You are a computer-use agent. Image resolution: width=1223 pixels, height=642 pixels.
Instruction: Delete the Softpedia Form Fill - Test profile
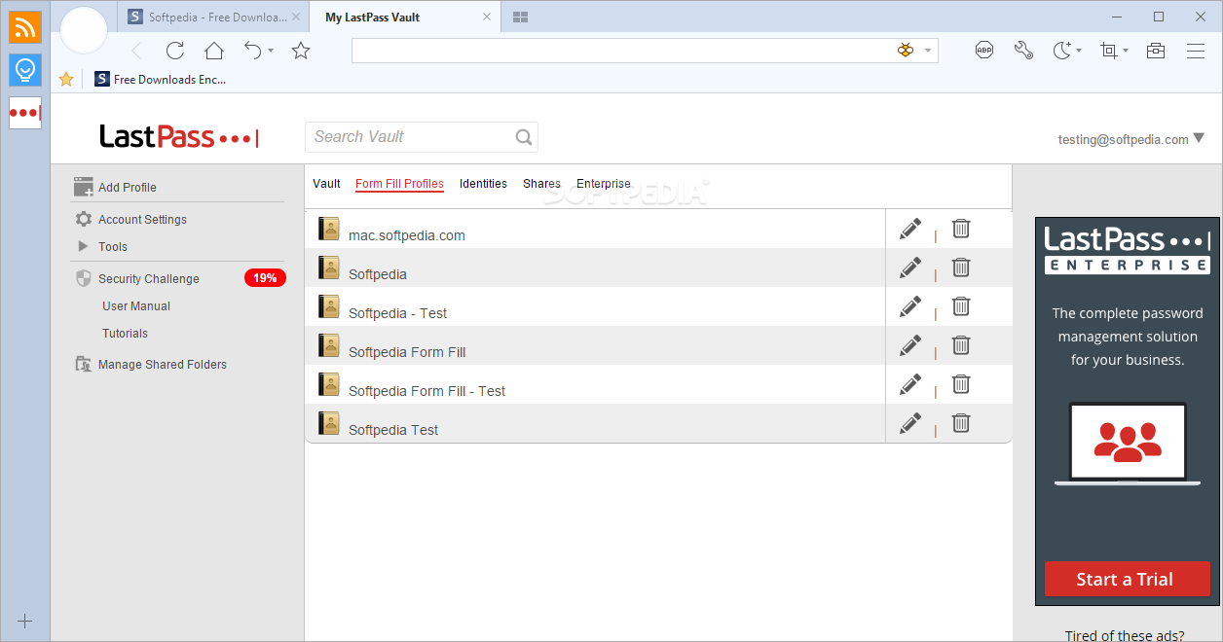click(x=961, y=384)
